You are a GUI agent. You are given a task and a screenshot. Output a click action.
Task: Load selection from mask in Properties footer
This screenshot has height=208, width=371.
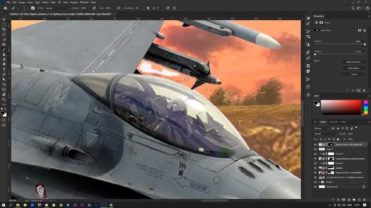(347, 91)
